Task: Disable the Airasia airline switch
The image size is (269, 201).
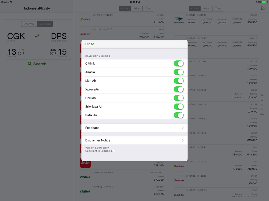Action: 179,72
